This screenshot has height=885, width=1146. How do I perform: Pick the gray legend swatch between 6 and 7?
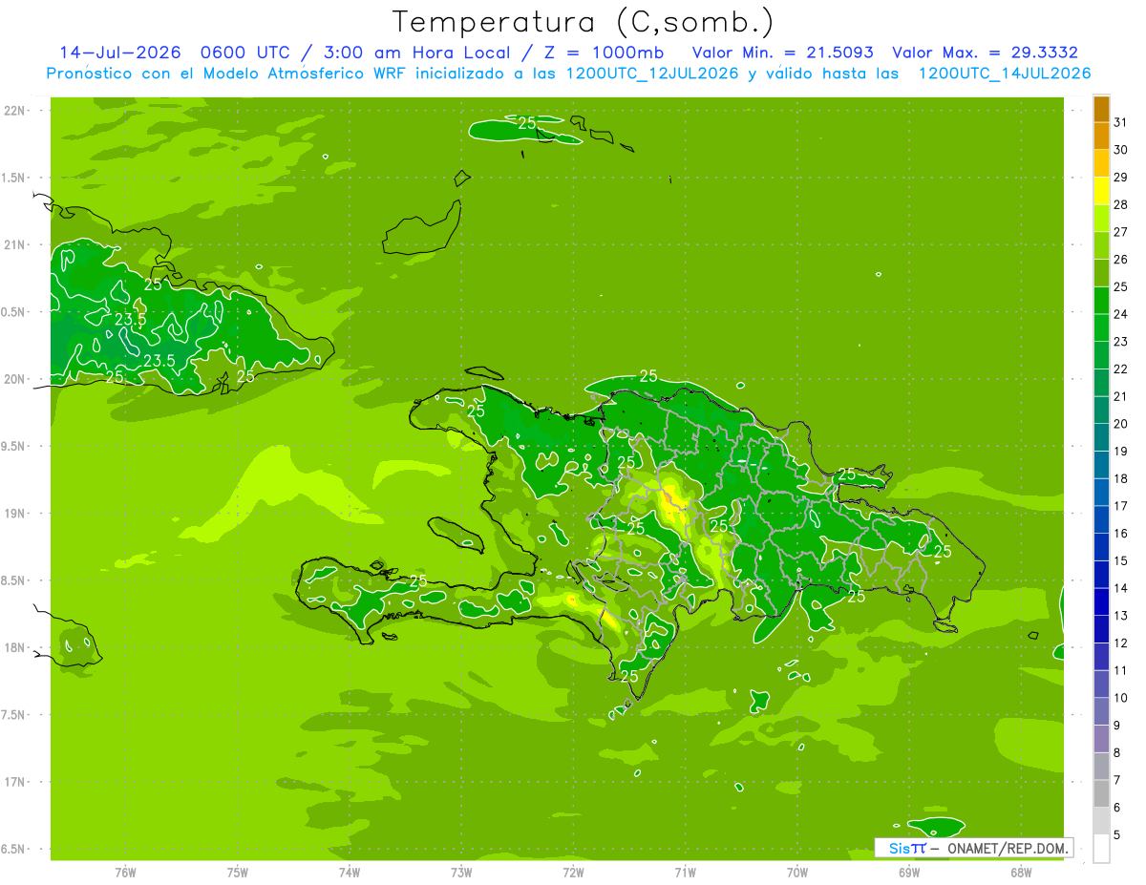(1101, 794)
